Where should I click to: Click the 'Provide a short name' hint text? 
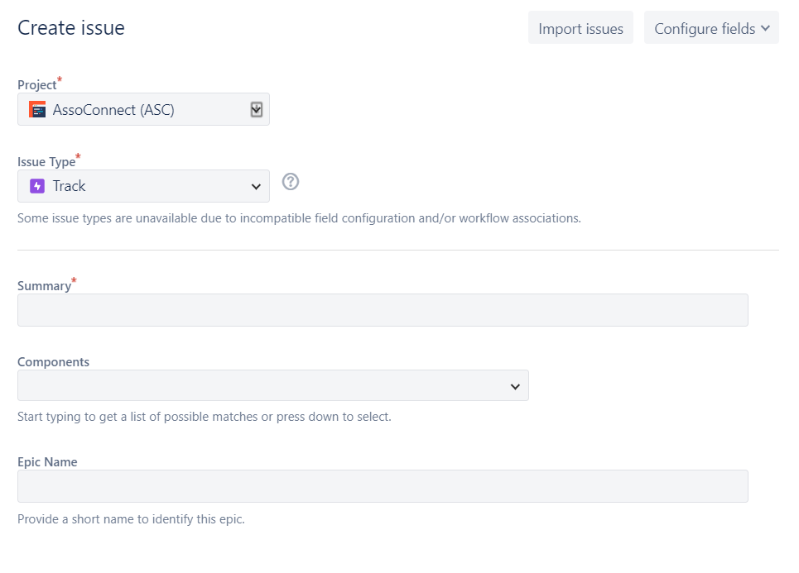coord(131,519)
